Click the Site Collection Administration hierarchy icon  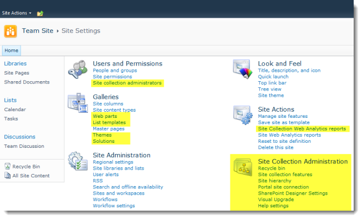click(243, 167)
